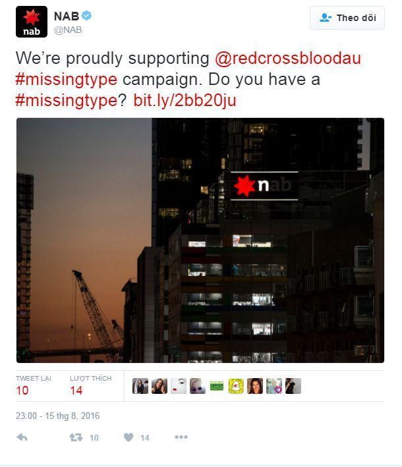Click the first #missingtype hashtag
This screenshot has width=402, height=467.
pyautogui.click(x=66, y=79)
